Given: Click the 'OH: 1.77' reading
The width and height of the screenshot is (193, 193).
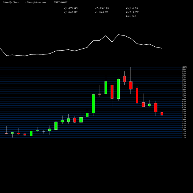Looking at the screenshot, I should (x=132, y=12).
